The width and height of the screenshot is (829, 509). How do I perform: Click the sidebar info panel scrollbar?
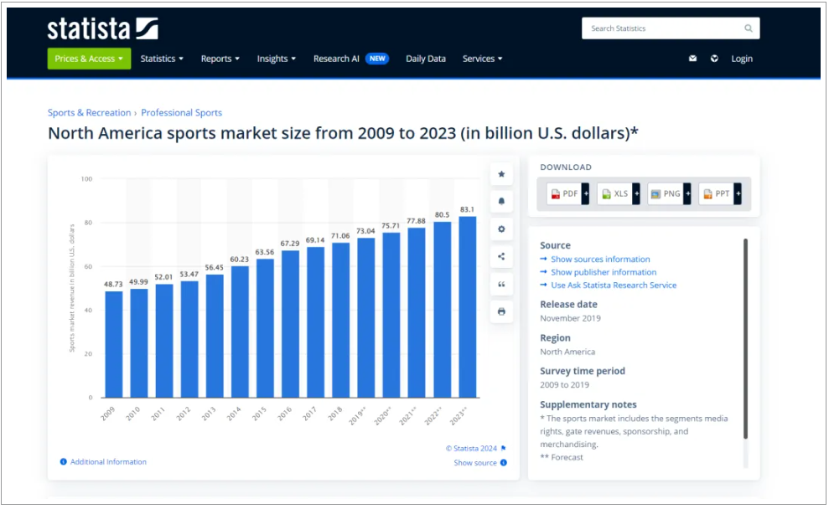click(x=744, y=335)
